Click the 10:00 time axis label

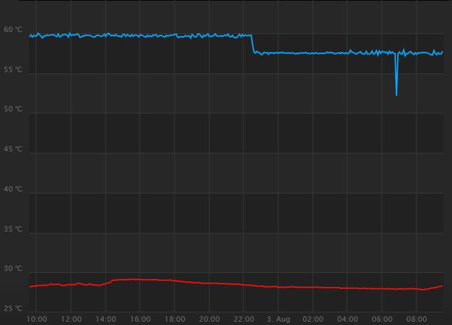click(x=37, y=319)
